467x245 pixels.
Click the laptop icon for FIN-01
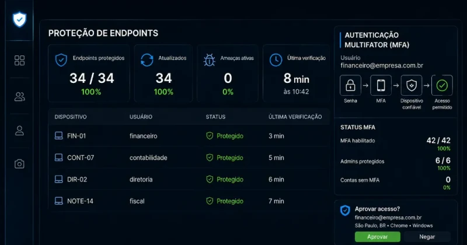(59, 136)
